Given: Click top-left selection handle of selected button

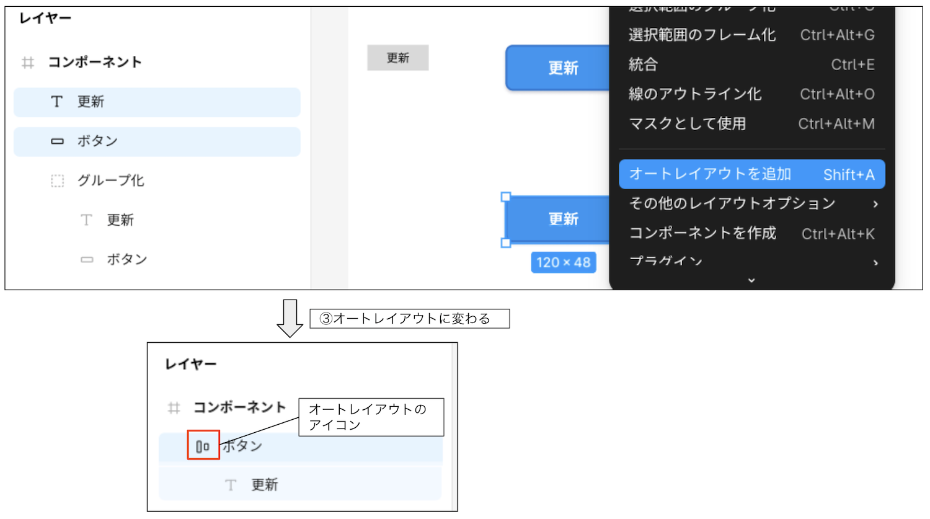Looking at the screenshot, I should tap(506, 197).
